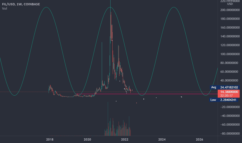Click the 40.00000000 price axis value
Screen dimensions: 242x143
(229, 81)
